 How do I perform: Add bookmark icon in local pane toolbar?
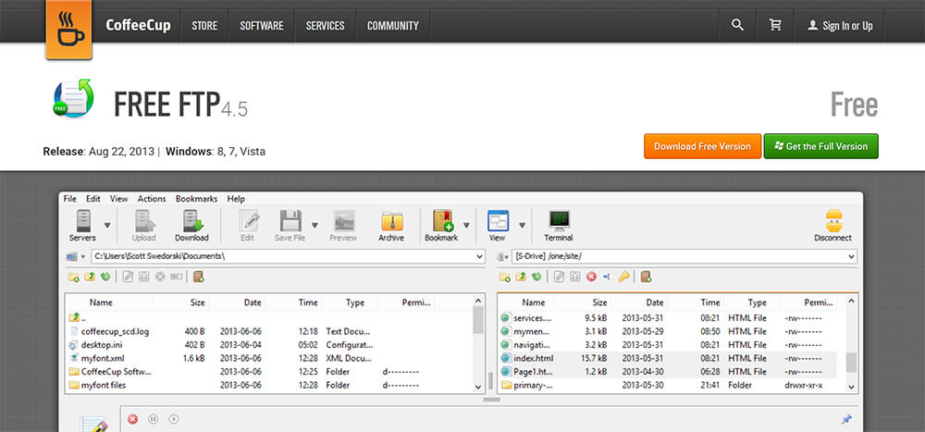pos(198,277)
